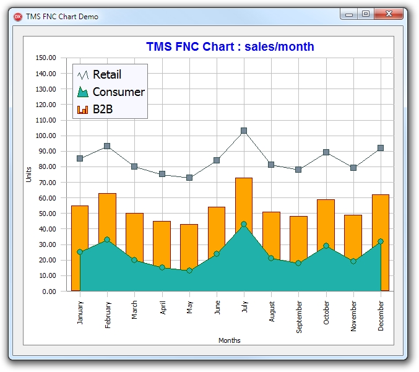This screenshot has height=372, width=419.
Task: Click the Consumer point for August
Action: 271,258
